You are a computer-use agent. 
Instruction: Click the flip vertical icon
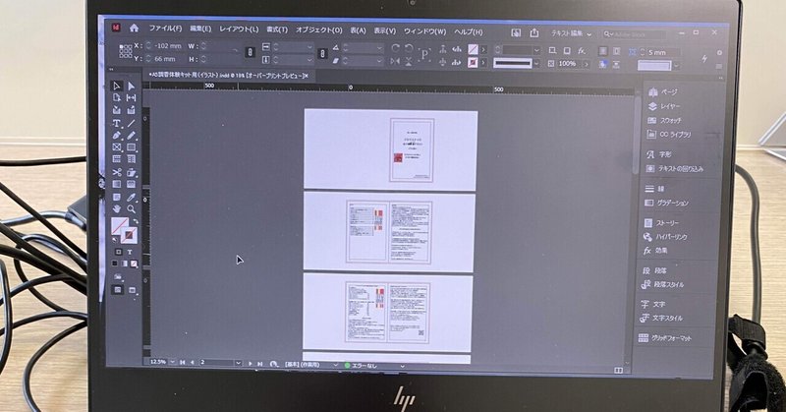pyautogui.click(x=409, y=61)
